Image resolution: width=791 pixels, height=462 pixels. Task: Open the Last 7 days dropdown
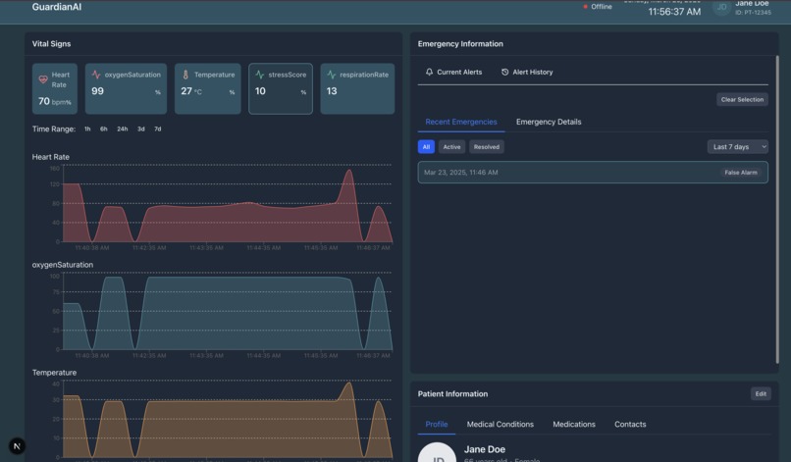click(738, 147)
